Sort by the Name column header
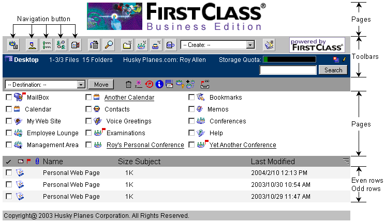Viewport: 385px width, 223px height. pyautogui.click(x=53, y=162)
